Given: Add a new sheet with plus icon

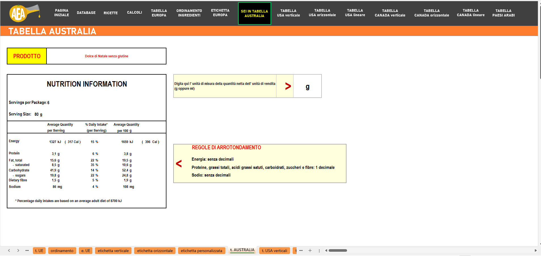Looking at the screenshot, I should point(310,250).
